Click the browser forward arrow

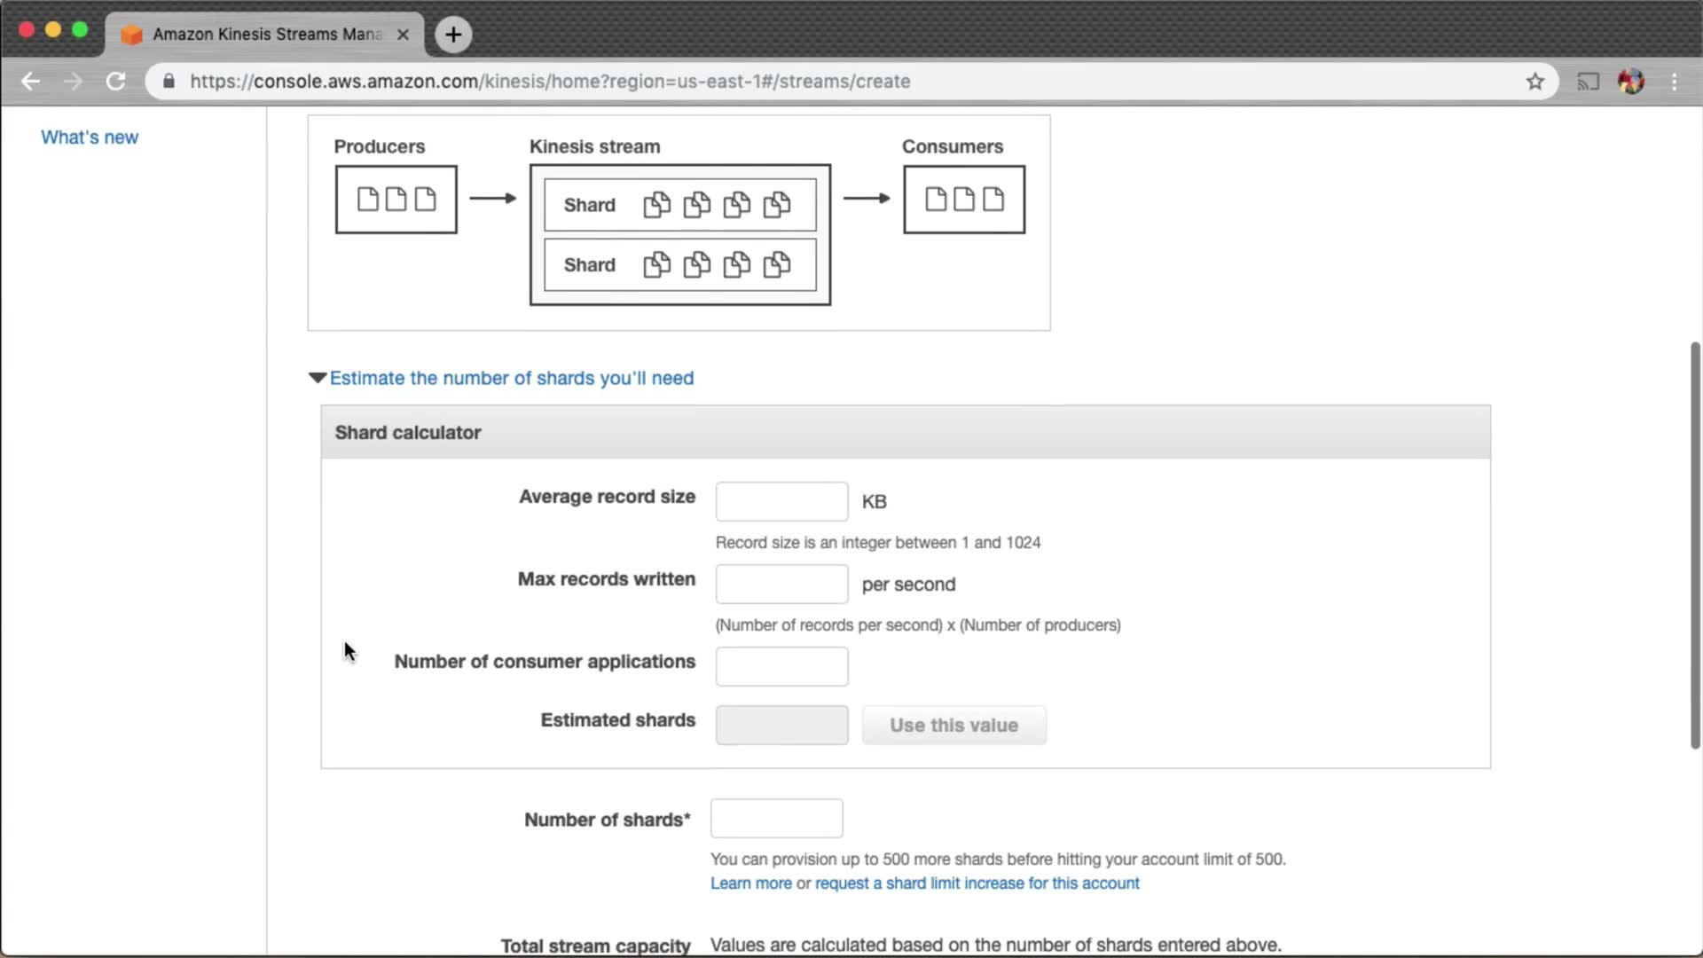pyautogui.click(x=73, y=82)
